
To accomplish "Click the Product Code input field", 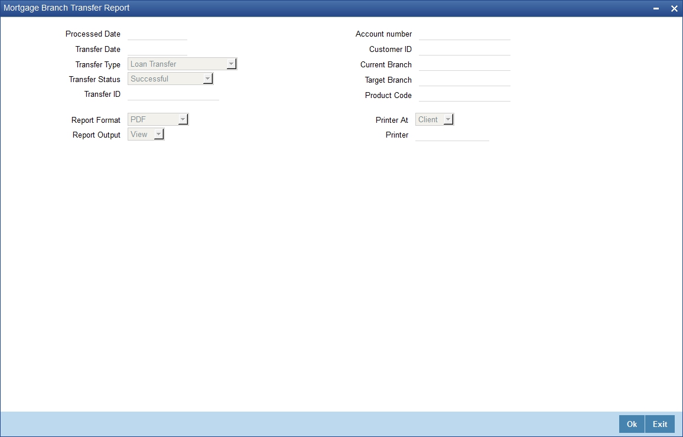I will click(464, 95).
